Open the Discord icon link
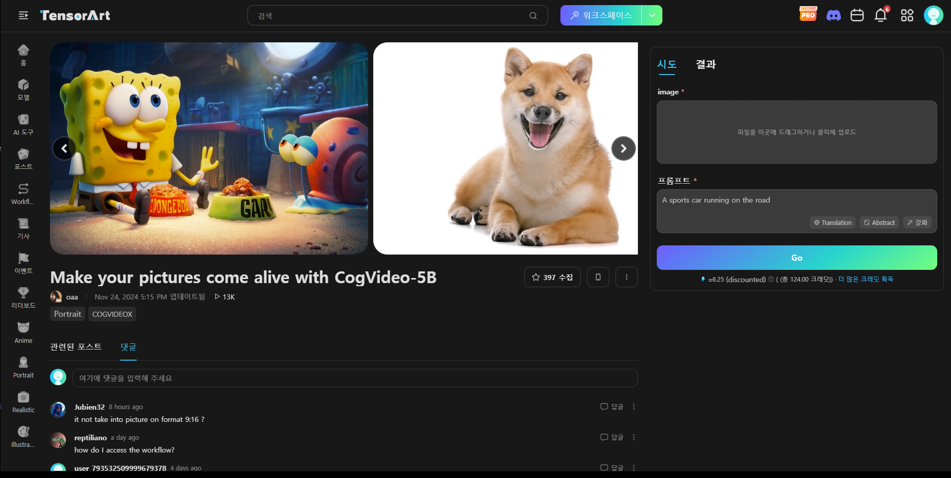 [833, 15]
